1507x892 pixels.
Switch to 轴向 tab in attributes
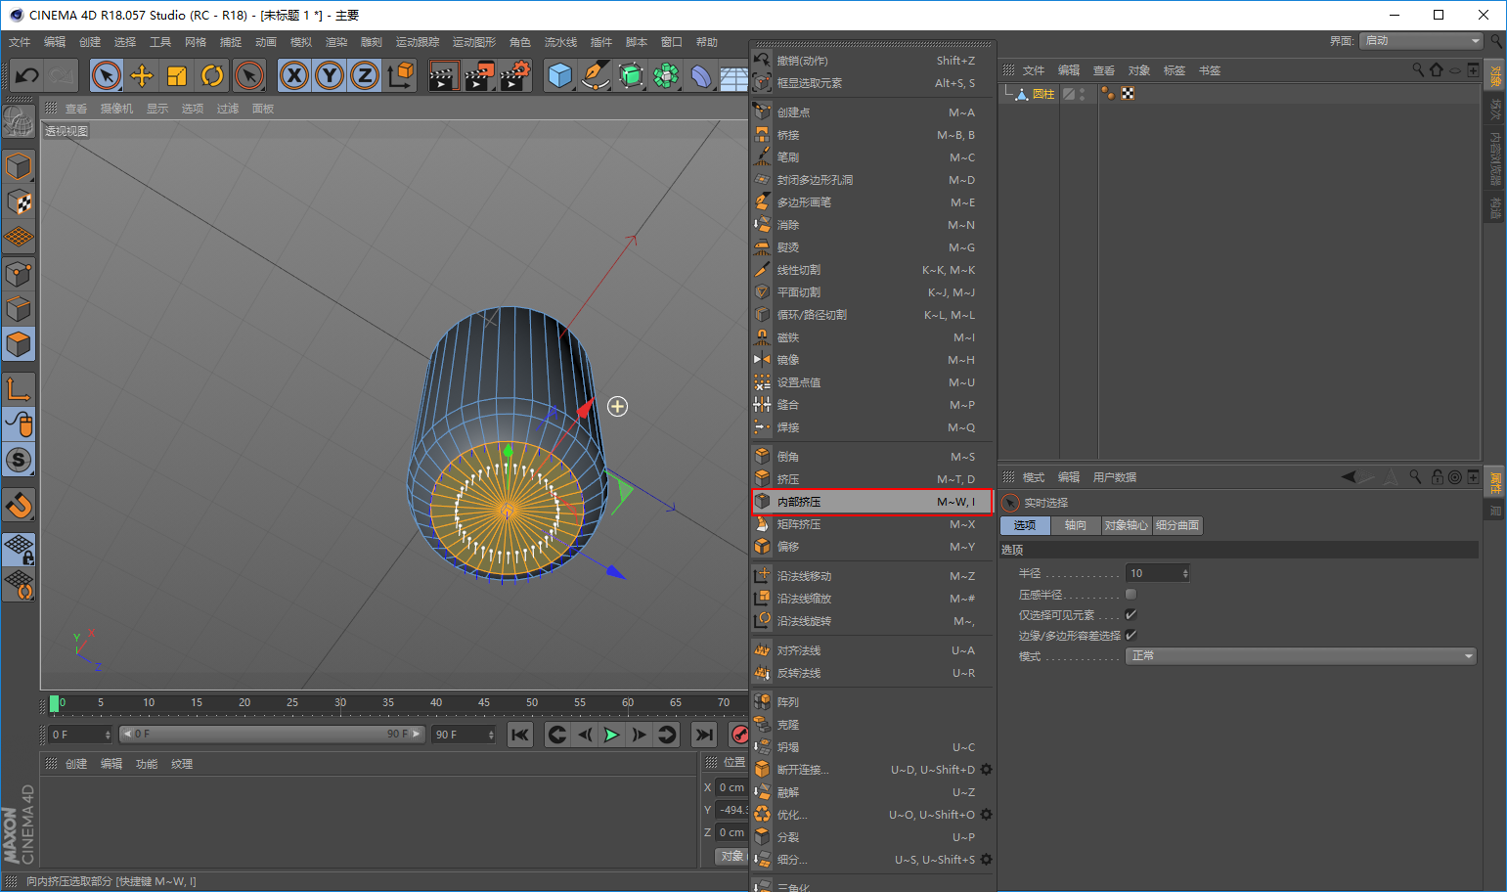point(1076,525)
